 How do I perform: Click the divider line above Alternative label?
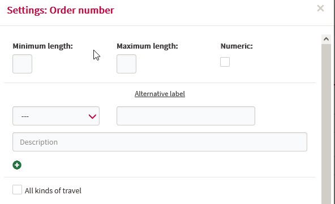coord(160,83)
